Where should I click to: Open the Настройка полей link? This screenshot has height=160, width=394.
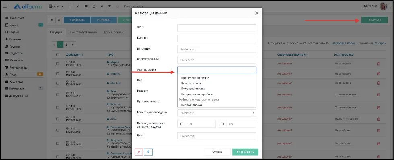[x=344, y=43]
